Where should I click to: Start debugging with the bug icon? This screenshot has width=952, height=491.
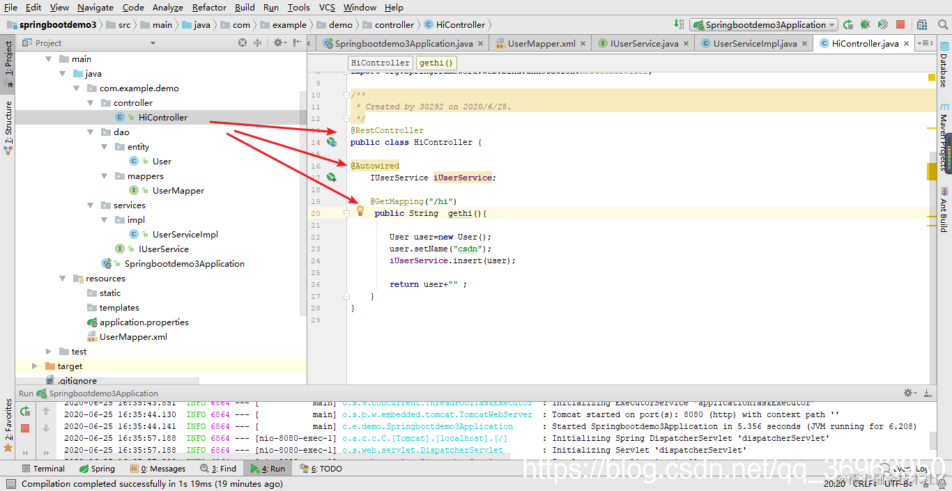(865, 24)
